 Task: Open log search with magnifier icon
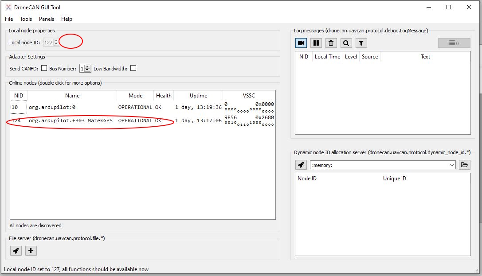pos(346,43)
